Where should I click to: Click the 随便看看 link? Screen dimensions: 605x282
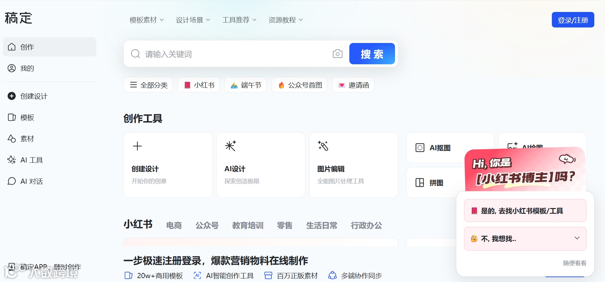[575, 263]
